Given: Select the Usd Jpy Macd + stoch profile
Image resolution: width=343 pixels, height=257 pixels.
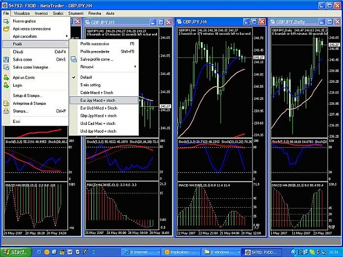Looking at the screenshot, I should 104,131.
